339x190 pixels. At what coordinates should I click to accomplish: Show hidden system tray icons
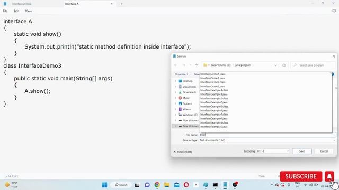tap(272, 185)
